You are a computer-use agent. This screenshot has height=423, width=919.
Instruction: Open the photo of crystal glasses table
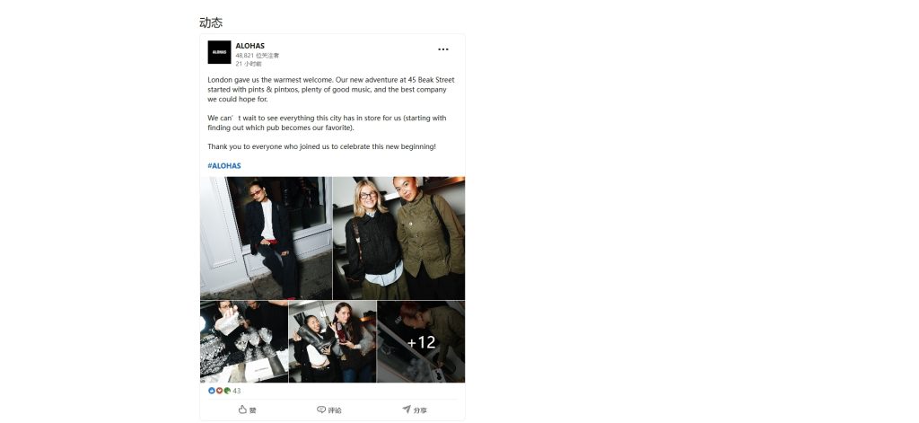pyautogui.click(x=244, y=341)
